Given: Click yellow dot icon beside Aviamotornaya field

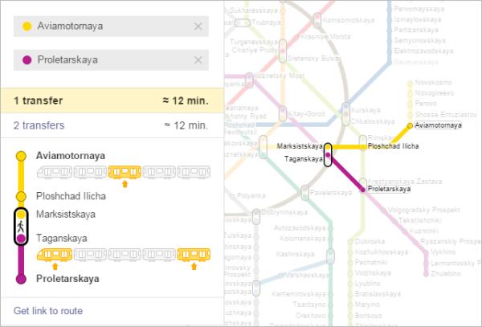Looking at the screenshot, I should (x=27, y=27).
